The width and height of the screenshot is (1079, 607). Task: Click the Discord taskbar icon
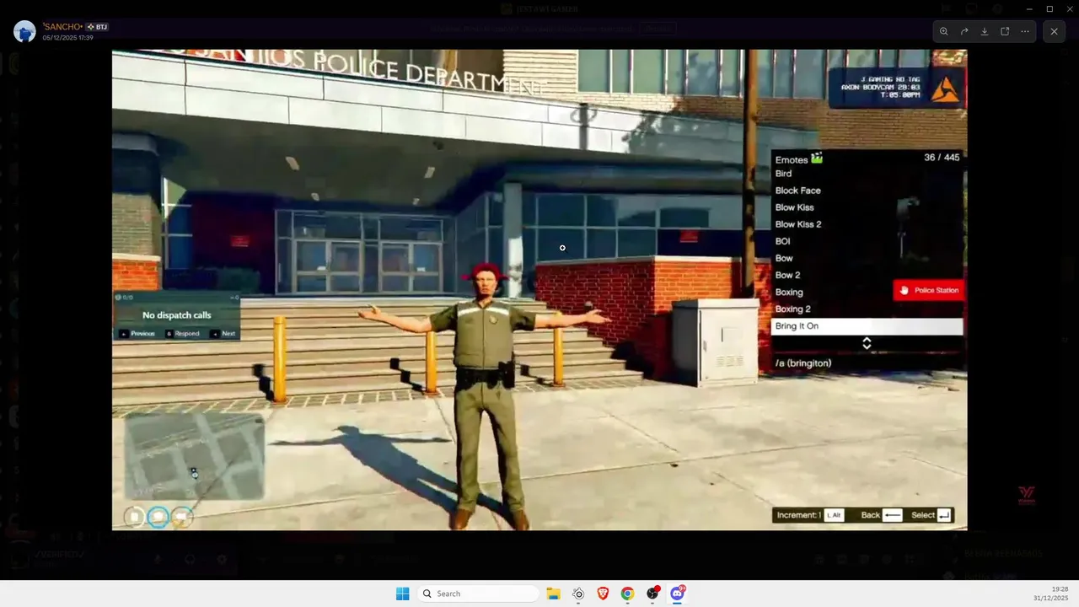677,594
